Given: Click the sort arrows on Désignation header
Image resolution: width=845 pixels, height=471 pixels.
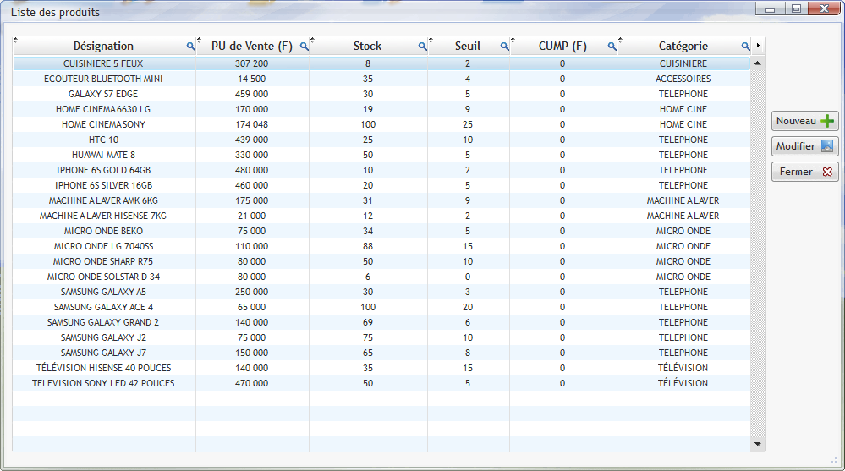Looking at the screenshot, I should [15, 40].
